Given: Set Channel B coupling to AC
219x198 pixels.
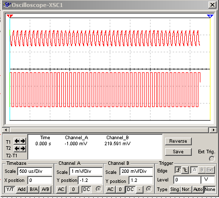Looking at the screenshot, I should coord(110,189).
